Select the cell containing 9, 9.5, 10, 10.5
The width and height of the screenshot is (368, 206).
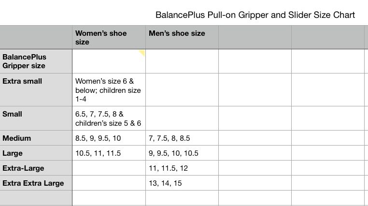pyautogui.click(x=182, y=153)
